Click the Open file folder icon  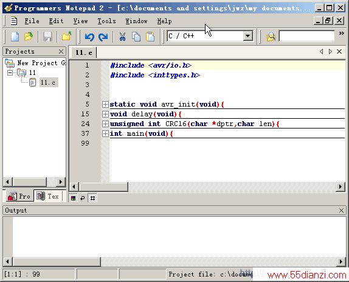pyautogui.click(x=29, y=37)
